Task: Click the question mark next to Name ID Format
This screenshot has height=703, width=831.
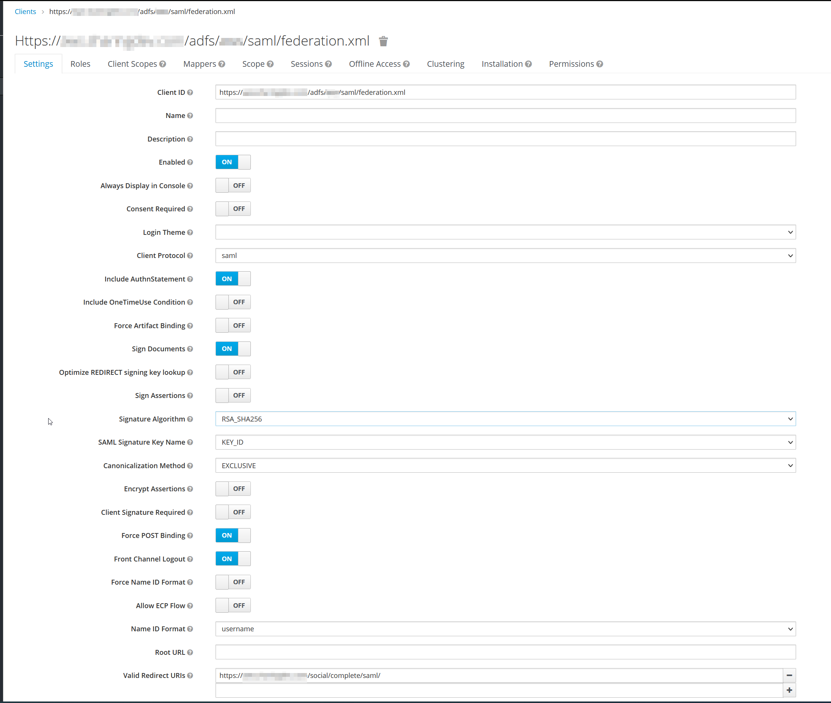Action: coord(190,629)
